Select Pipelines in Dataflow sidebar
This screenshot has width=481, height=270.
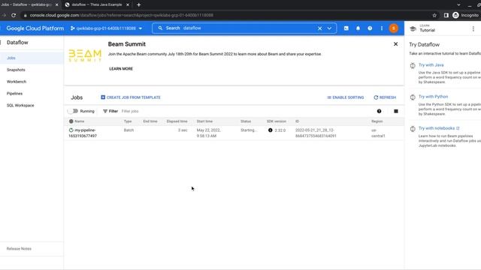tap(14, 94)
